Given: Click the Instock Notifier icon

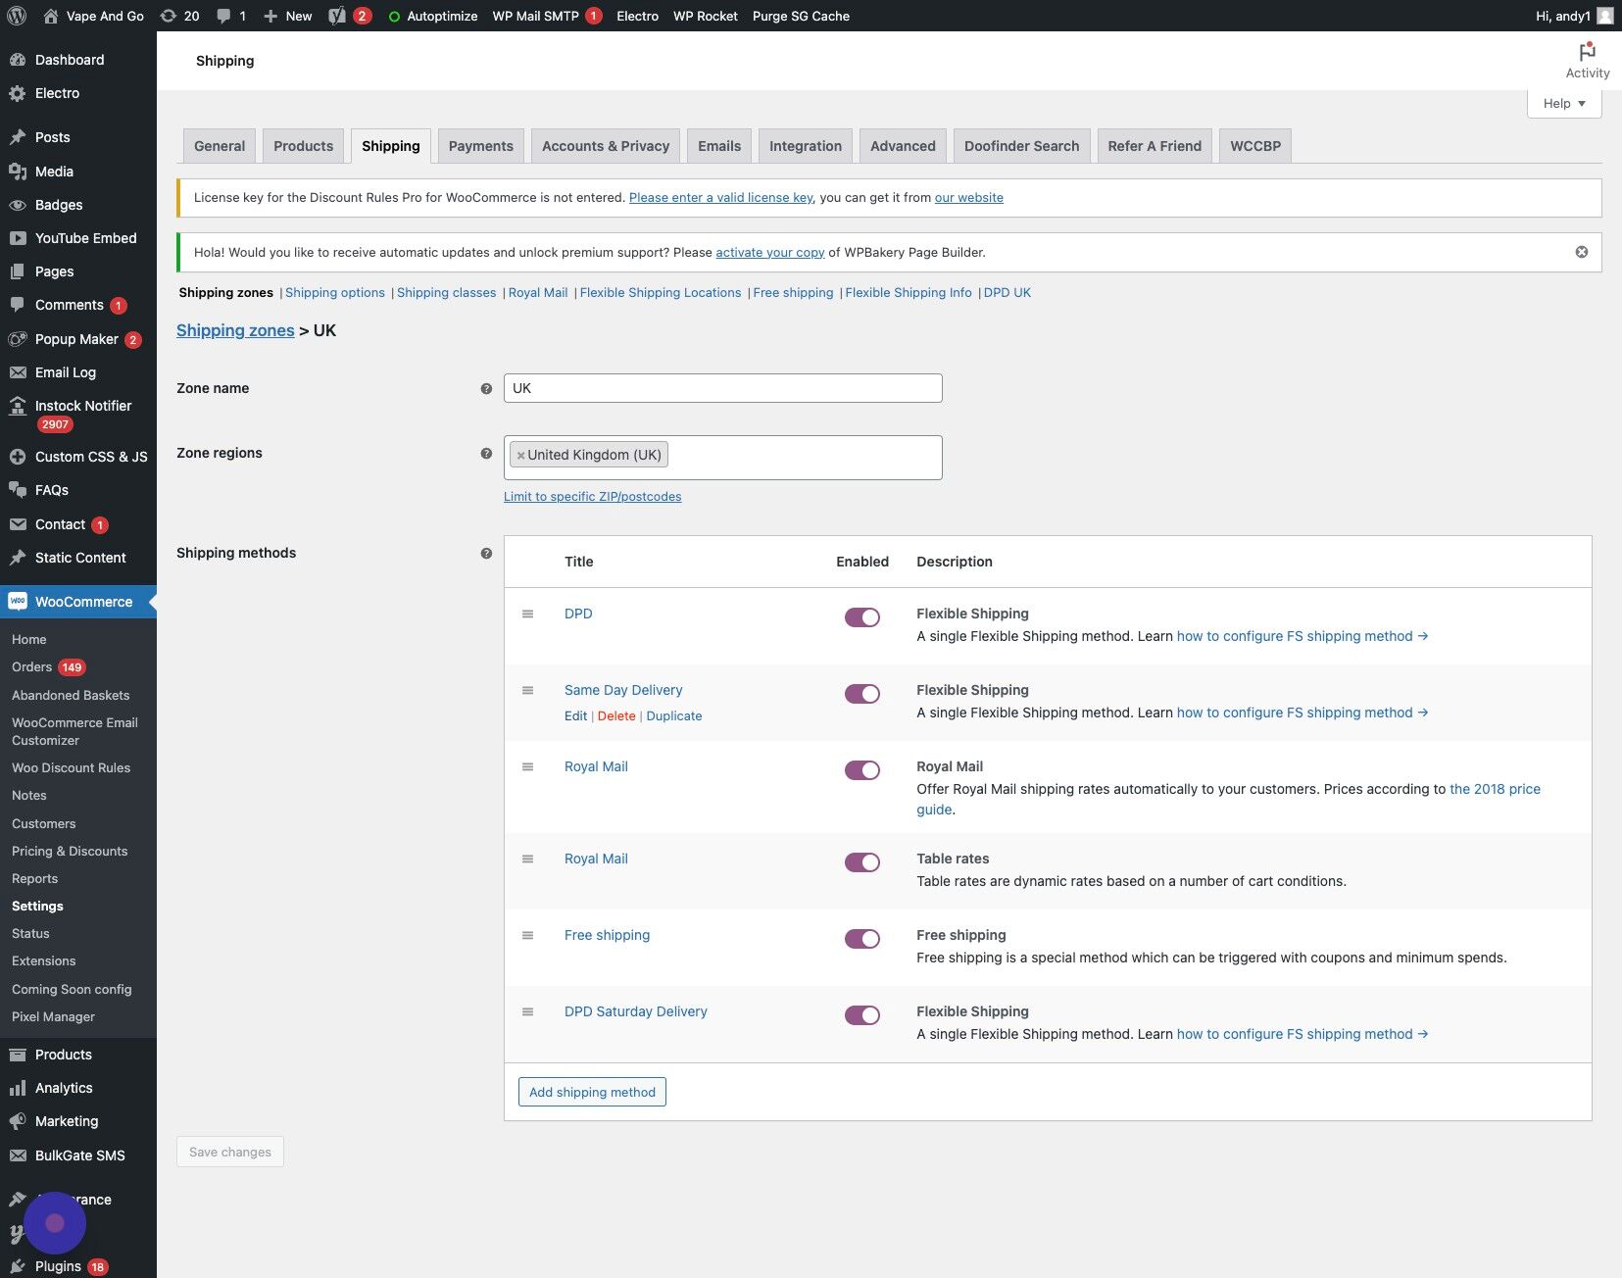Looking at the screenshot, I should 18,406.
